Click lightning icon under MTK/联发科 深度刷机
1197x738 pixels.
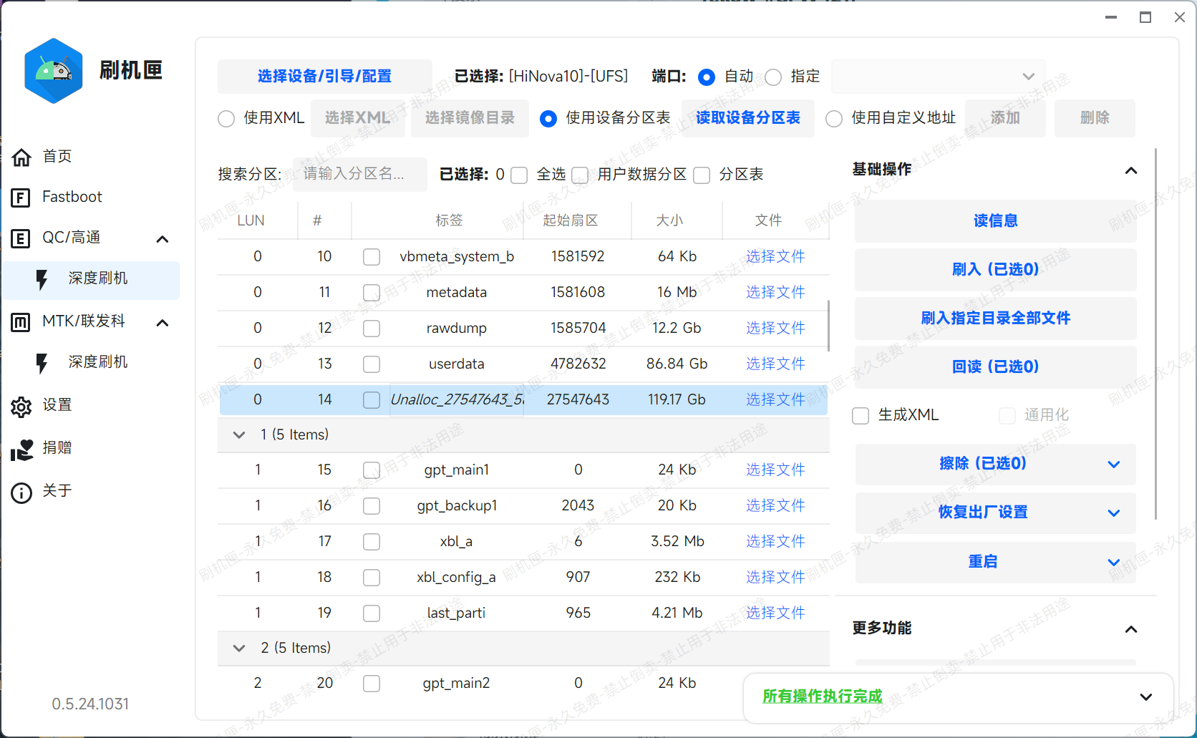[x=42, y=364]
